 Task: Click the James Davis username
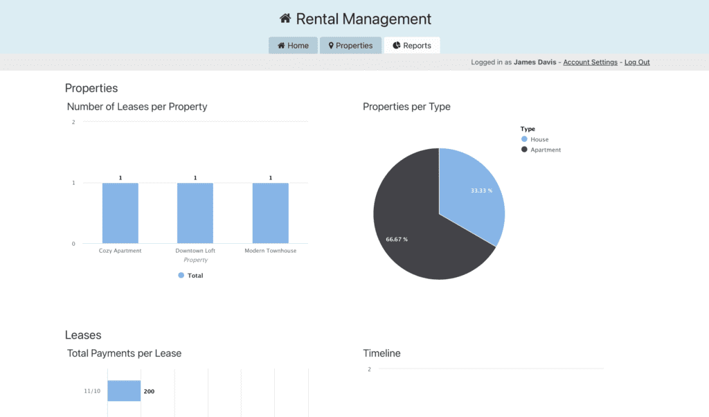click(535, 62)
